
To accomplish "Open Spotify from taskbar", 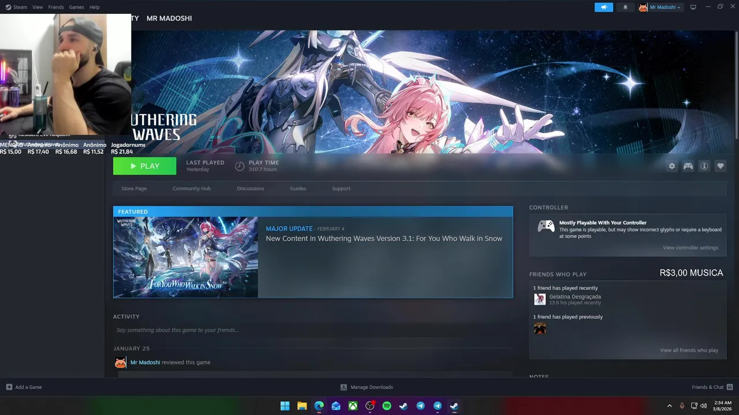I will click(387, 406).
